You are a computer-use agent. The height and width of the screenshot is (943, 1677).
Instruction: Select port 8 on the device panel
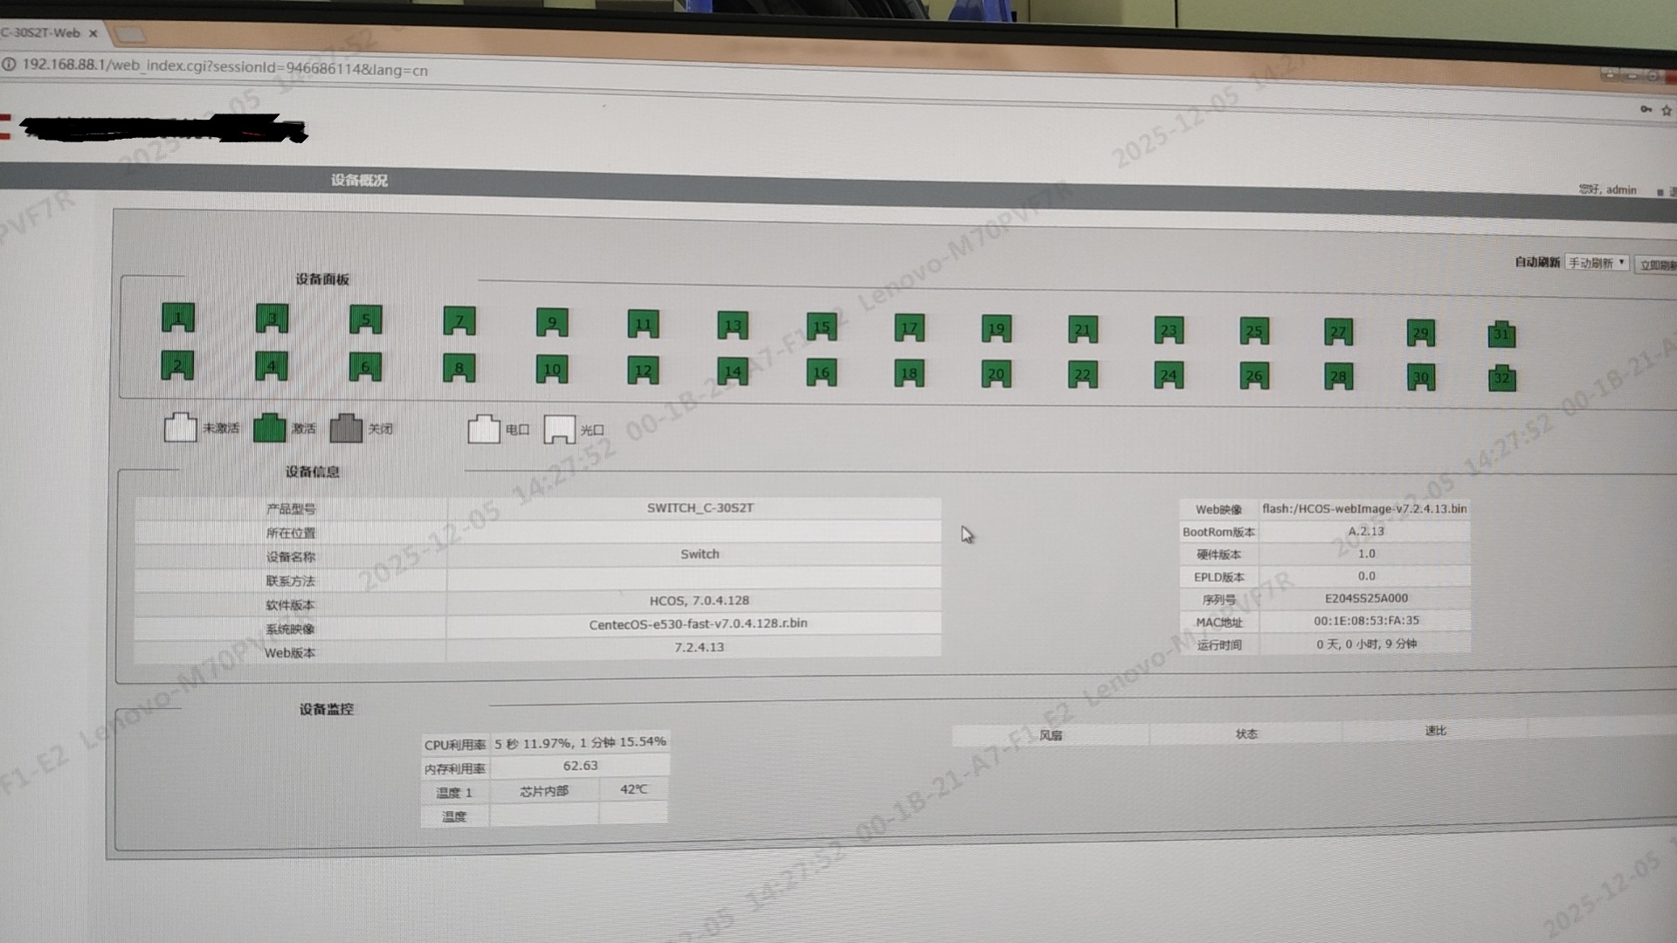459,368
